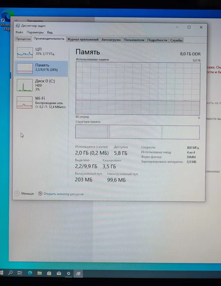Launch Microsoft Edge from the taskbar
The width and height of the screenshot is (221, 286).
click(30, 273)
